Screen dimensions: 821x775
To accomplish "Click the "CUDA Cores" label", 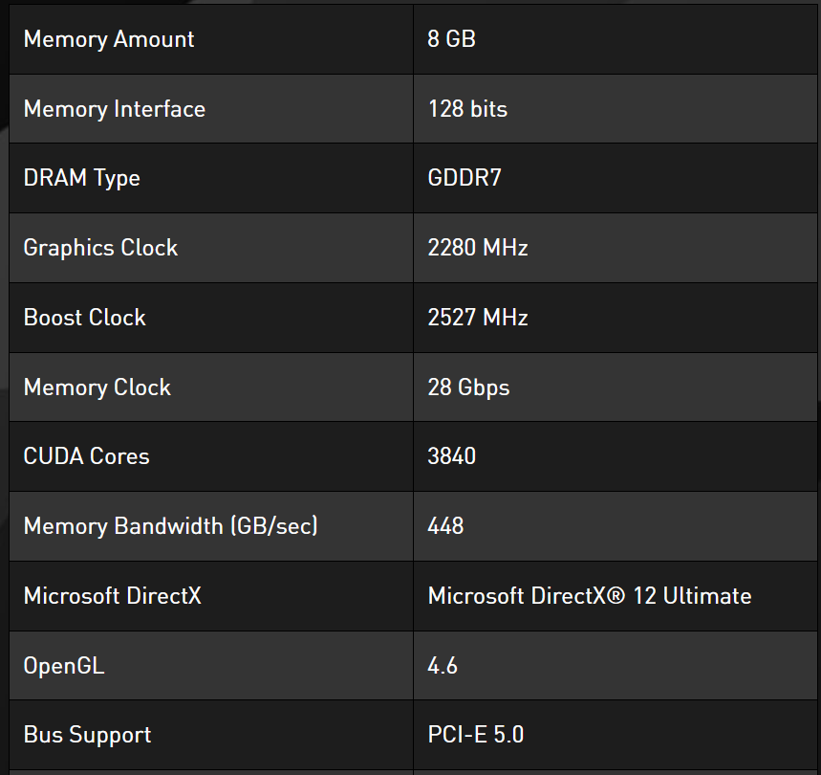I will pyautogui.click(x=86, y=456).
